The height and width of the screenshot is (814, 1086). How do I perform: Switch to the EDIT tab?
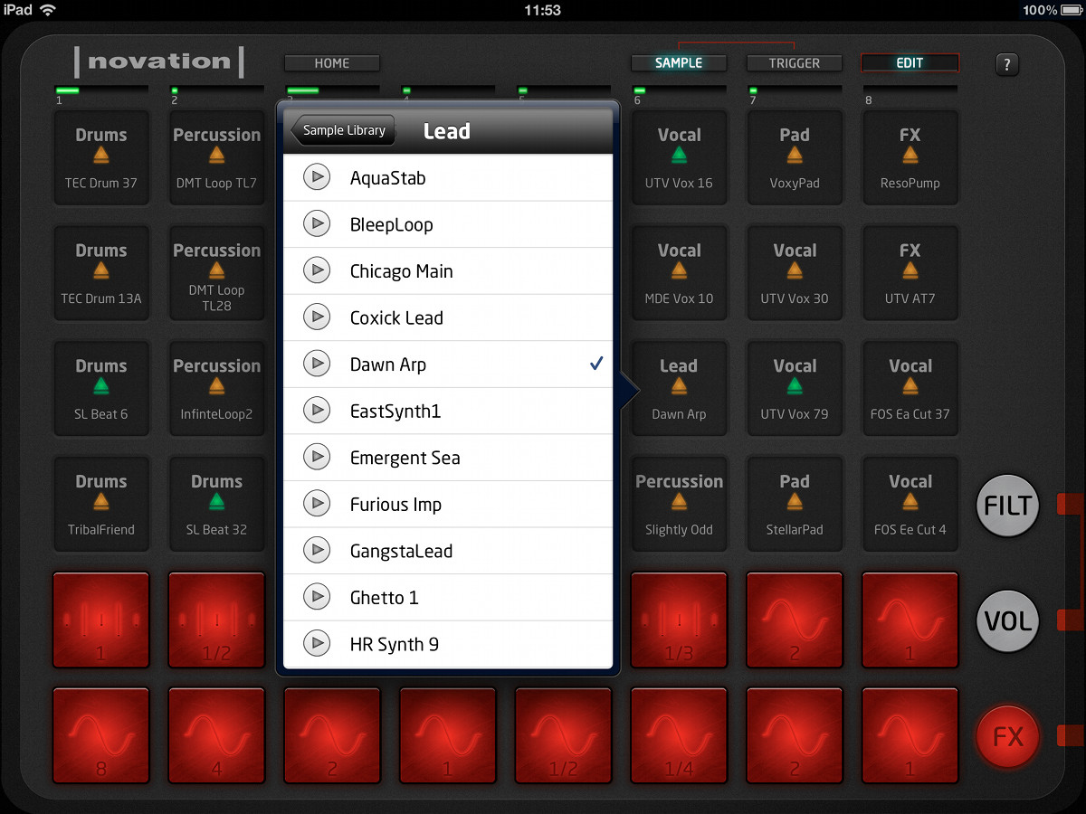tap(910, 62)
